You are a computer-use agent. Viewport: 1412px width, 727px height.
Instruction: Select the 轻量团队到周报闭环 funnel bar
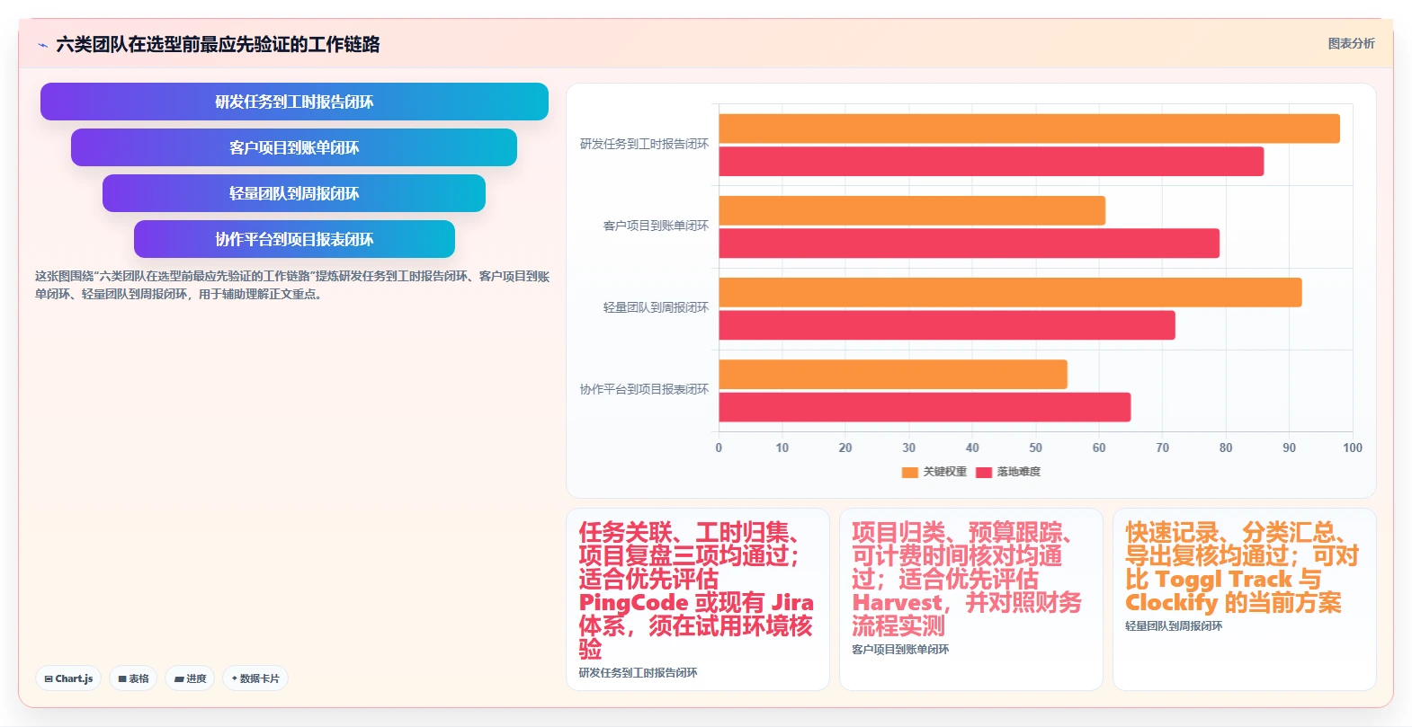[294, 193]
